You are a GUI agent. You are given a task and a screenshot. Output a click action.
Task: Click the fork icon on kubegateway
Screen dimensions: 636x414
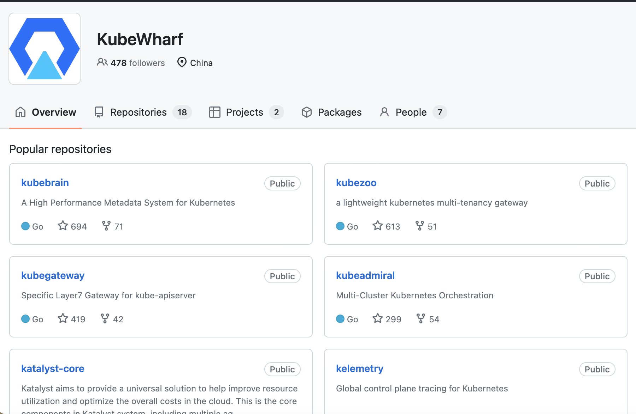[105, 318]
